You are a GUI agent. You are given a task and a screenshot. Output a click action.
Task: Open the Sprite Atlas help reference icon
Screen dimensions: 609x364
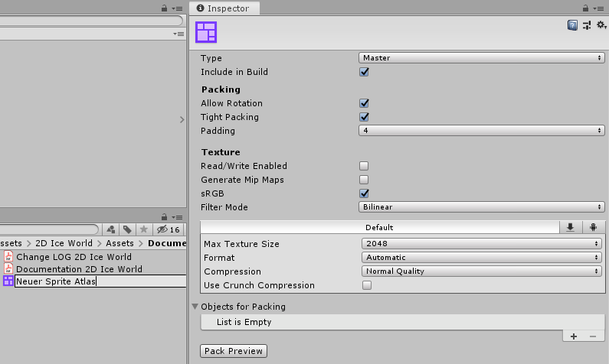pos(572,25)
